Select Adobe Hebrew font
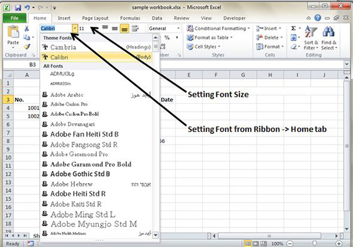 point(96,184)
